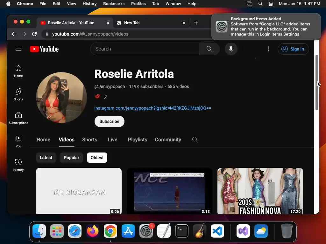Screen dimensions: 326x244
Task: Open Shorts in the left sidebar
Action: tap(18, 95)
